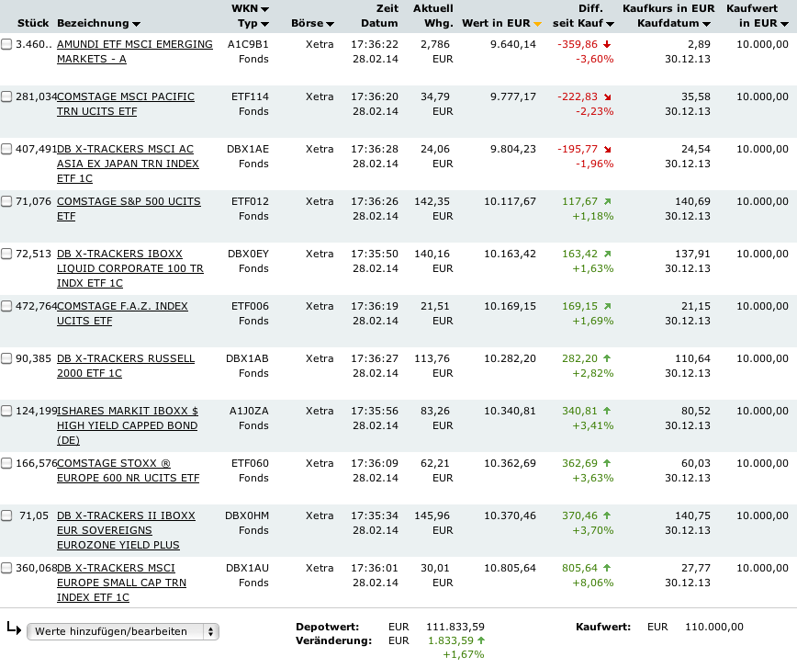Screen dimensions: 797x668
Task: Click the Stück column header
Action: coord(32,23)
